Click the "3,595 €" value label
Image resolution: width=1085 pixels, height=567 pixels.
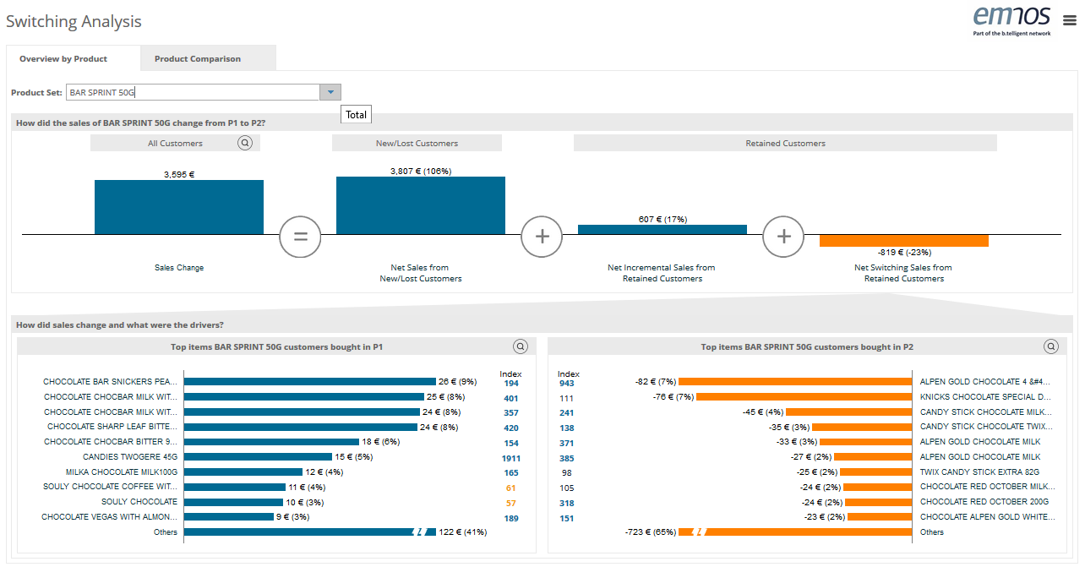click(179, 174)
